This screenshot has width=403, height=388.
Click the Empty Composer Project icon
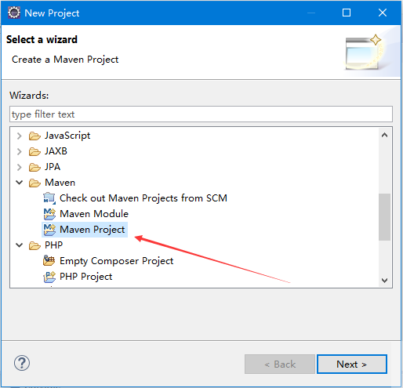click(x=49, y=260)
